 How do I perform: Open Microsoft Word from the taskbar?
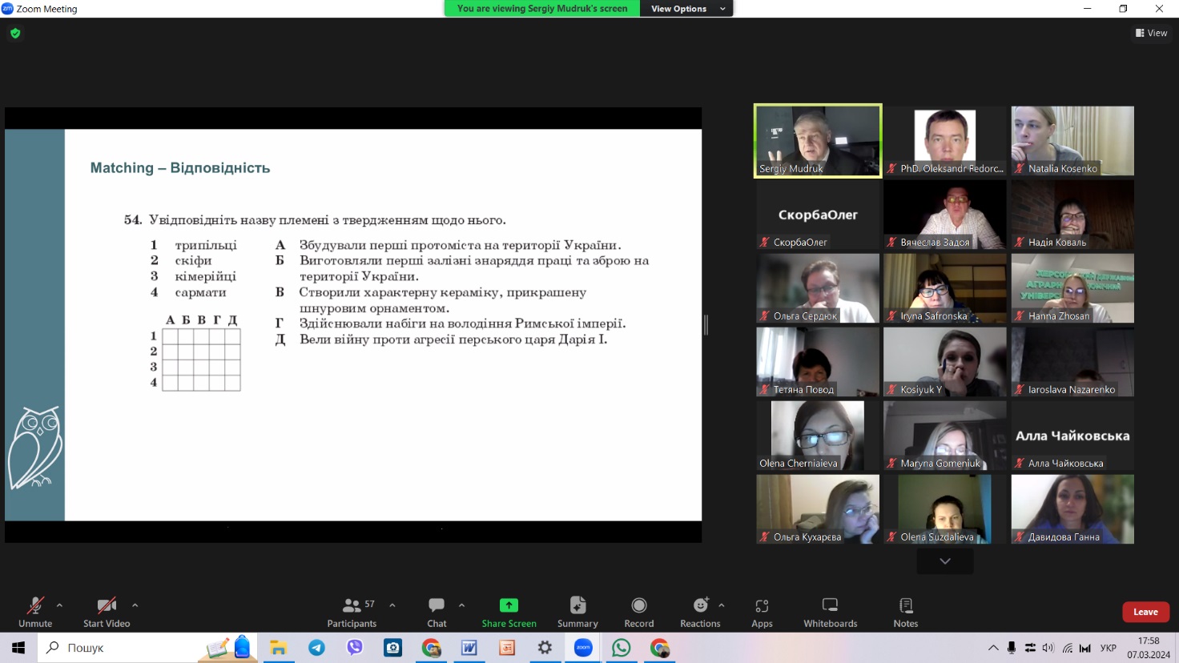(469, 648)
